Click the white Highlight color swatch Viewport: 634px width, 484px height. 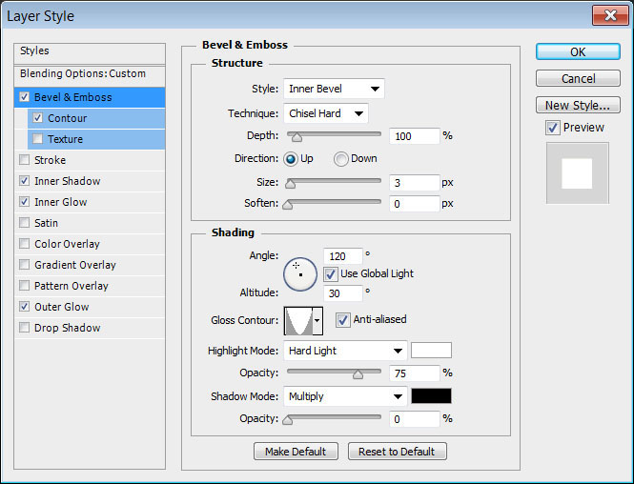(x=431, y=351)
